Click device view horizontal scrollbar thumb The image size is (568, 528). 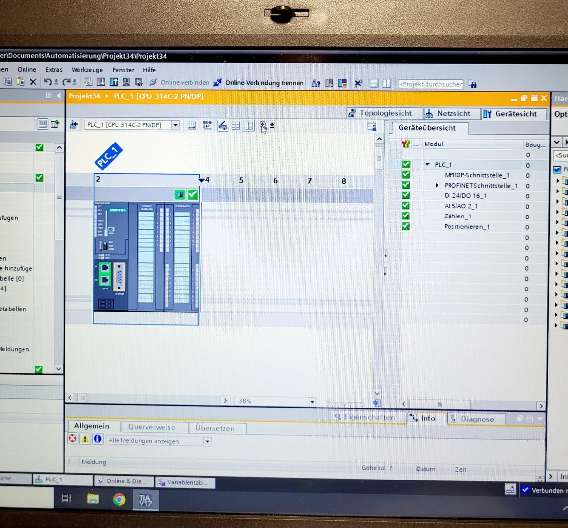pyautogui.click(x=83, y=398)
